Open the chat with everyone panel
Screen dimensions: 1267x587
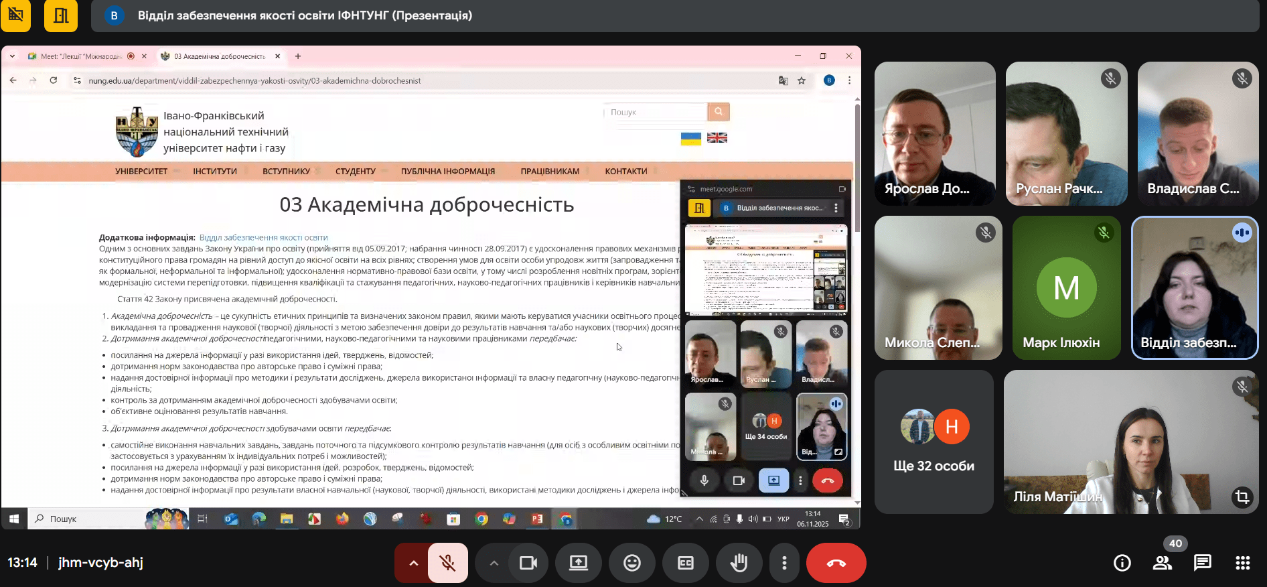tap(1202, 563)
